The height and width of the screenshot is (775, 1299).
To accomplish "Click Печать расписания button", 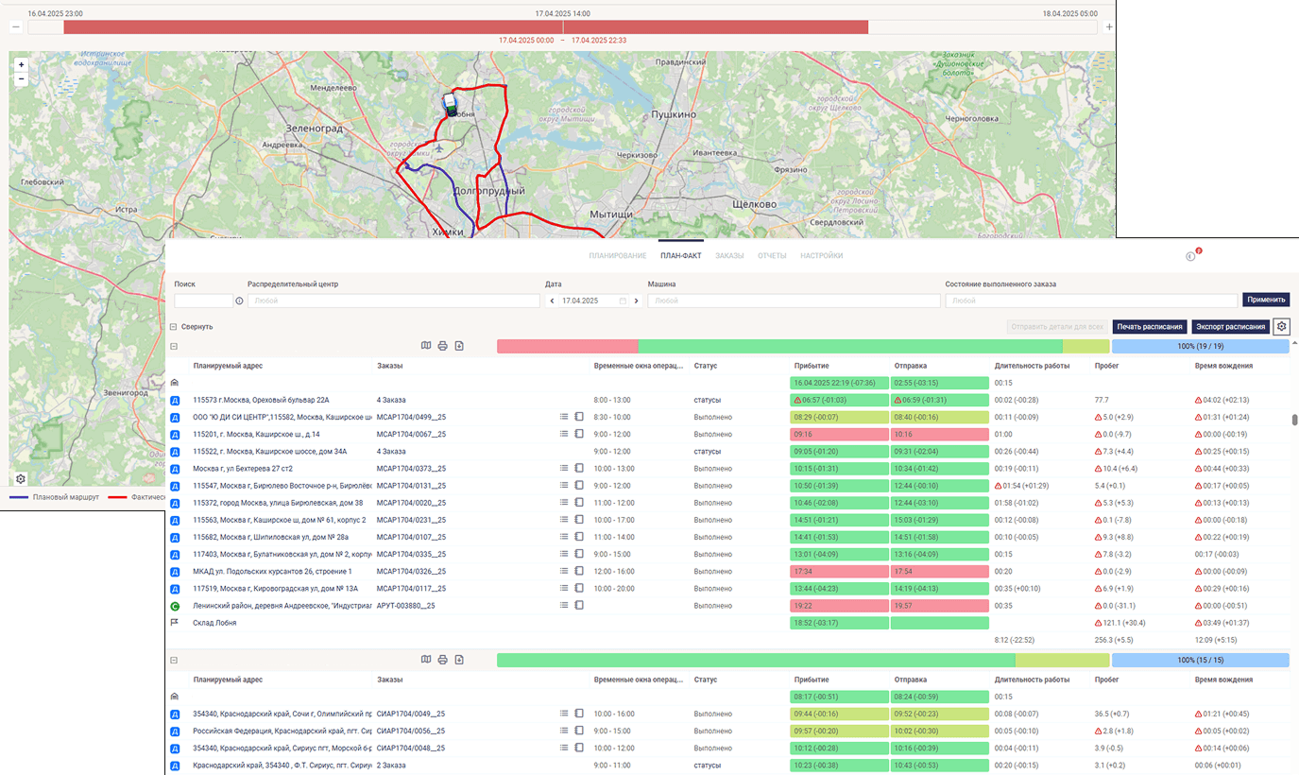I will point(1150,326).
